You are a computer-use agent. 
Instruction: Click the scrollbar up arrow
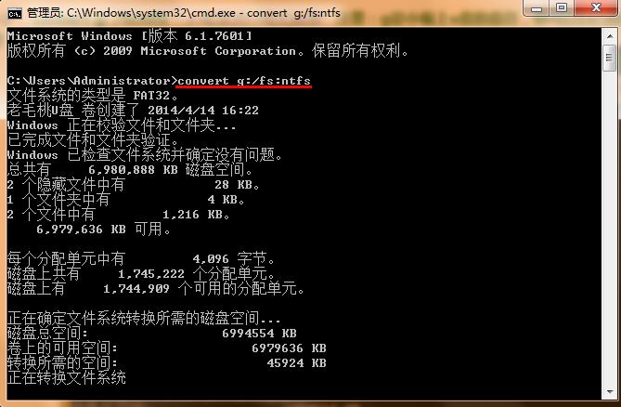click(610, 36)
